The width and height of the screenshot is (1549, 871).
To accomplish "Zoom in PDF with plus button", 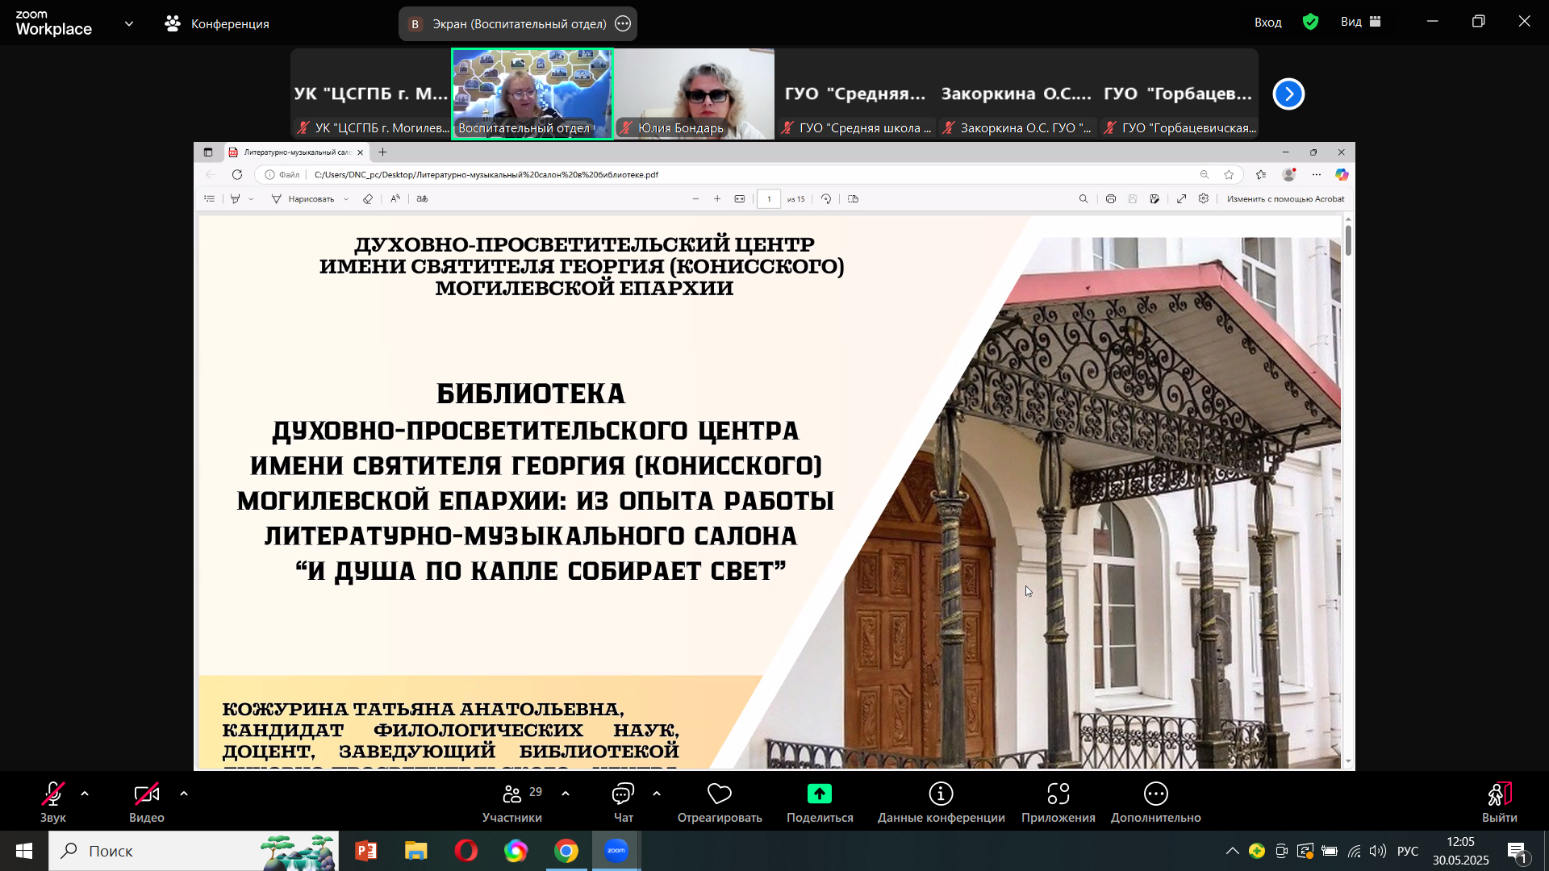I will (x=717, y=198).
